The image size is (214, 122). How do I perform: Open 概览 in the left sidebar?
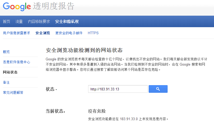click(6, 52)
